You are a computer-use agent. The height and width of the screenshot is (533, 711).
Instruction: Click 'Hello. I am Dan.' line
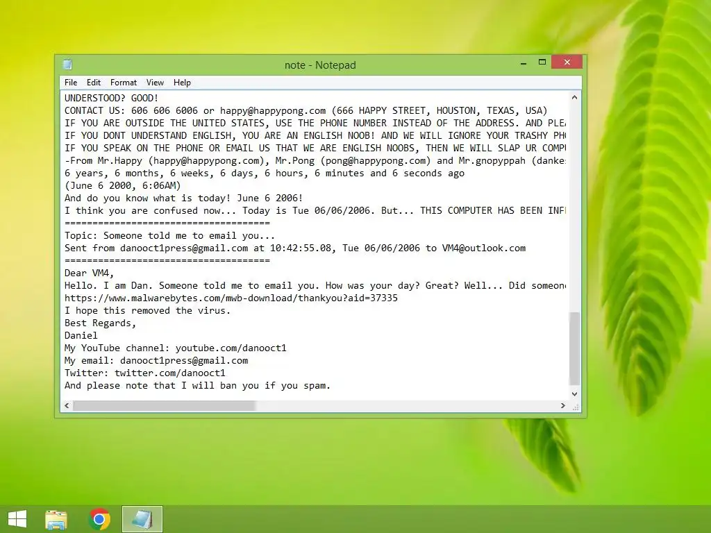[x=315, y=285]
